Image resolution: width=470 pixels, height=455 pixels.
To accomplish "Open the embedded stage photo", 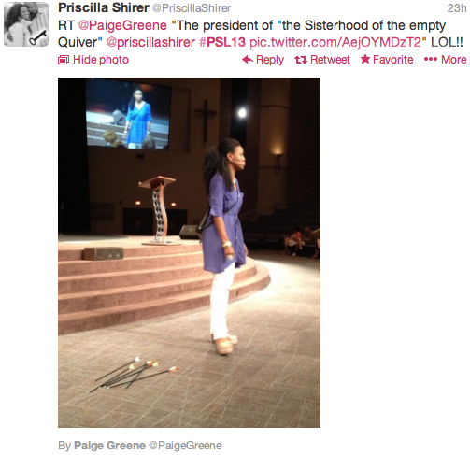I will pyautogui.click(x=189, y=252).
